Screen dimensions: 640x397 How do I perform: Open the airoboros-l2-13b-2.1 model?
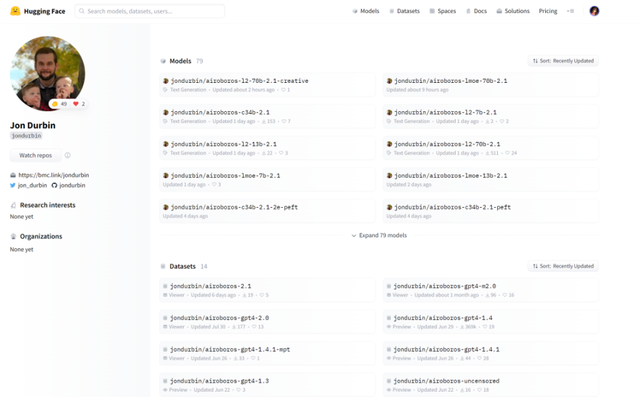pyautogui.click(x=267, y=148)
